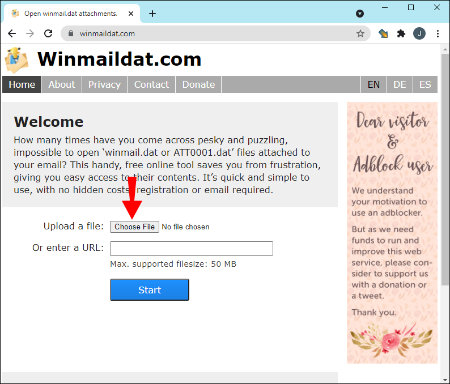Click the browser back arrow
This screenshot has height=384, width=450.
(12, 33)
